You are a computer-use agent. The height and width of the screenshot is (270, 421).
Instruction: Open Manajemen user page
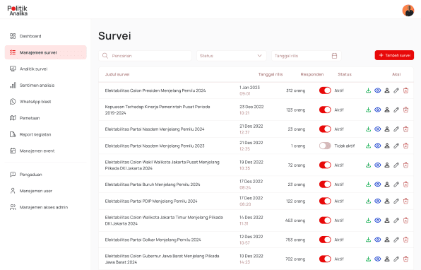46,191
